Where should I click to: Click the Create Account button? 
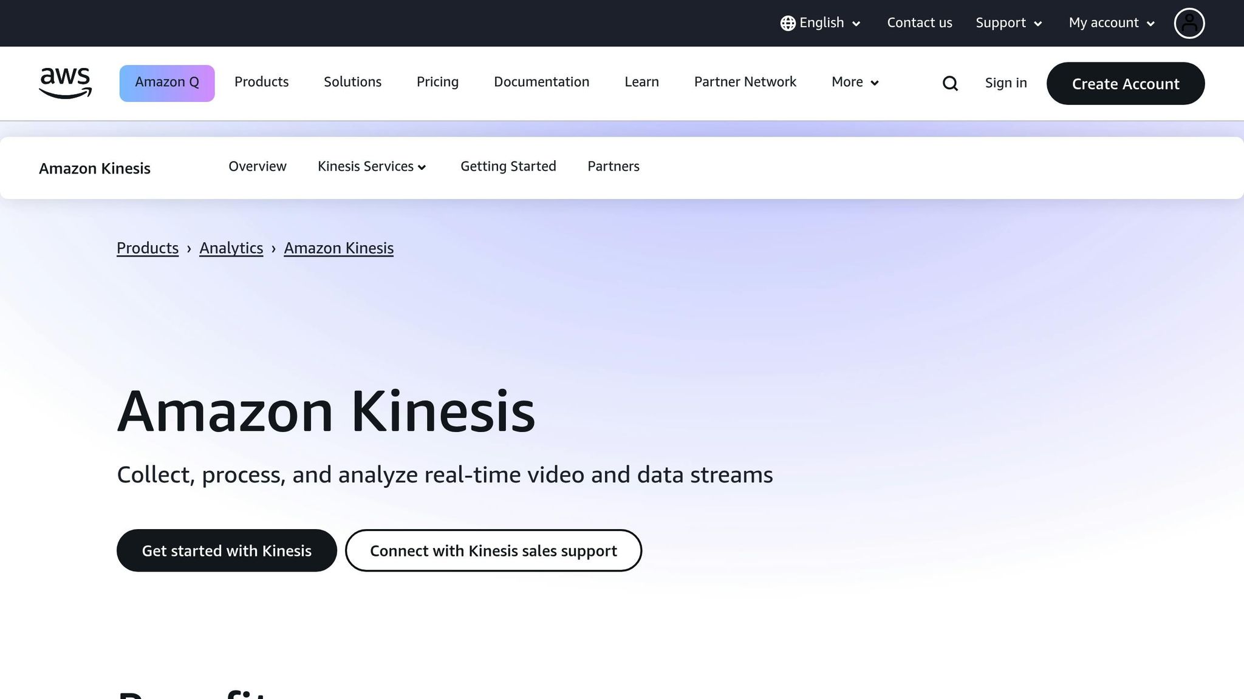point(1126,83)
